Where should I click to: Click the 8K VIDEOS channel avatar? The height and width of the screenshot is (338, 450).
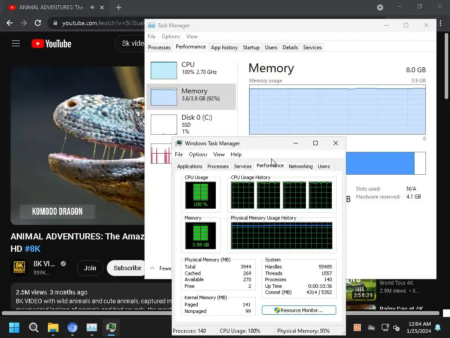tap(19, 267)
